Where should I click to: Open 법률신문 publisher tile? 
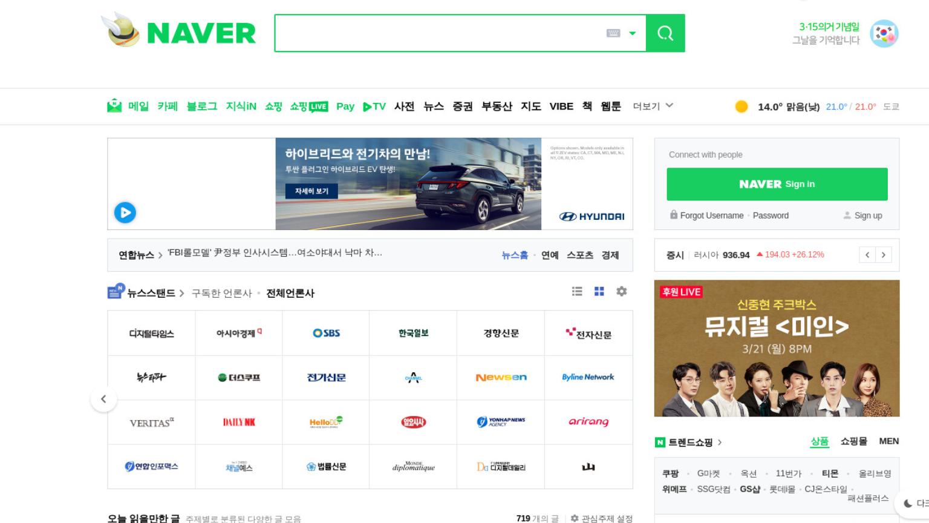tap(326, 466)
